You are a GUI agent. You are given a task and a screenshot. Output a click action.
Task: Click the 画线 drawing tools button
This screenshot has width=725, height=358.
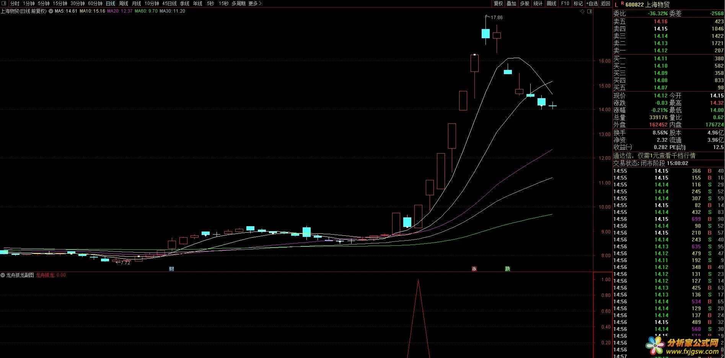pyautogui.click(x=551, y=3)
